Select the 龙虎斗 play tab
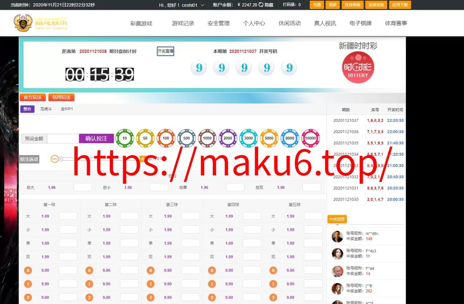464x304 pixels. point(46,109)
